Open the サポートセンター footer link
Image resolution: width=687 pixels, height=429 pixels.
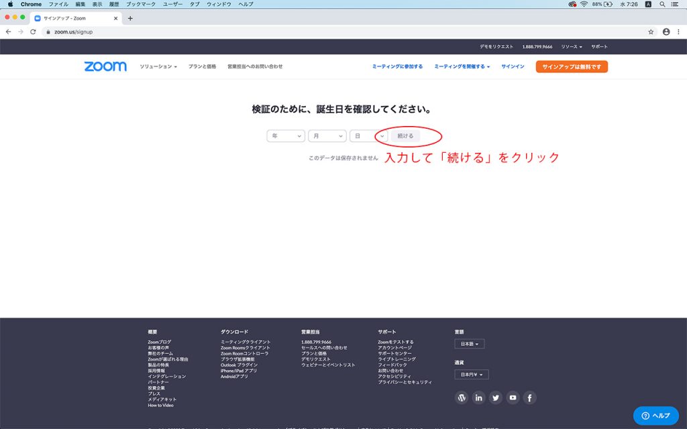pyautogui.click(x=394, y=353)
